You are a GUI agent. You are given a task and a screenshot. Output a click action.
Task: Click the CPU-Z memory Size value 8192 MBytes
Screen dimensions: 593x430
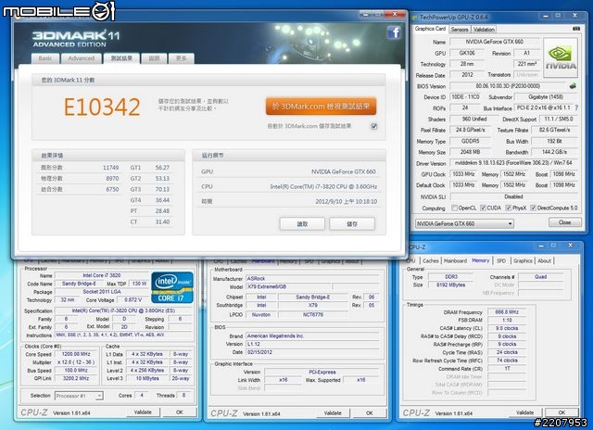click(x=451, y=285)
